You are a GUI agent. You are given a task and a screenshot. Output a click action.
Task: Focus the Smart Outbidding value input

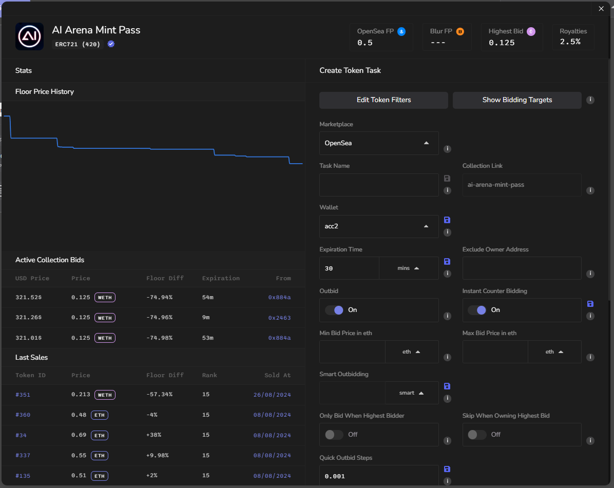click(352, 393)
